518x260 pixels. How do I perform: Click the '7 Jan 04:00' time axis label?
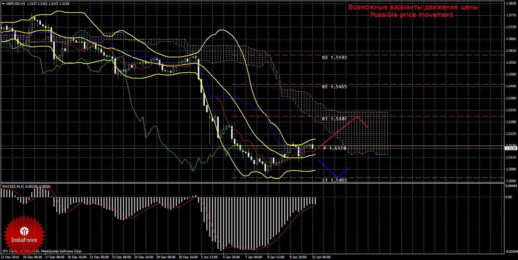[x=254, y=257]
